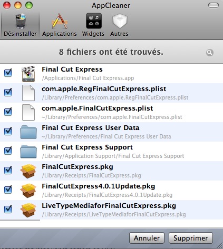The image size is (223, 249).
Task: Deselect the FinalCutExpress.pkg checkbox
Action: 8,170
